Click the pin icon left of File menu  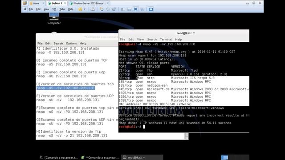coord(25,9)
